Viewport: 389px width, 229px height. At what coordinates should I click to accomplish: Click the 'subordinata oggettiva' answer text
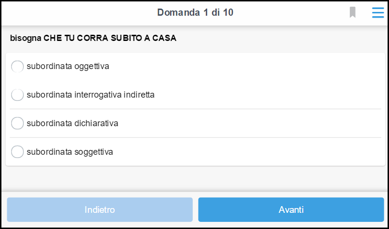pos(68,66)
